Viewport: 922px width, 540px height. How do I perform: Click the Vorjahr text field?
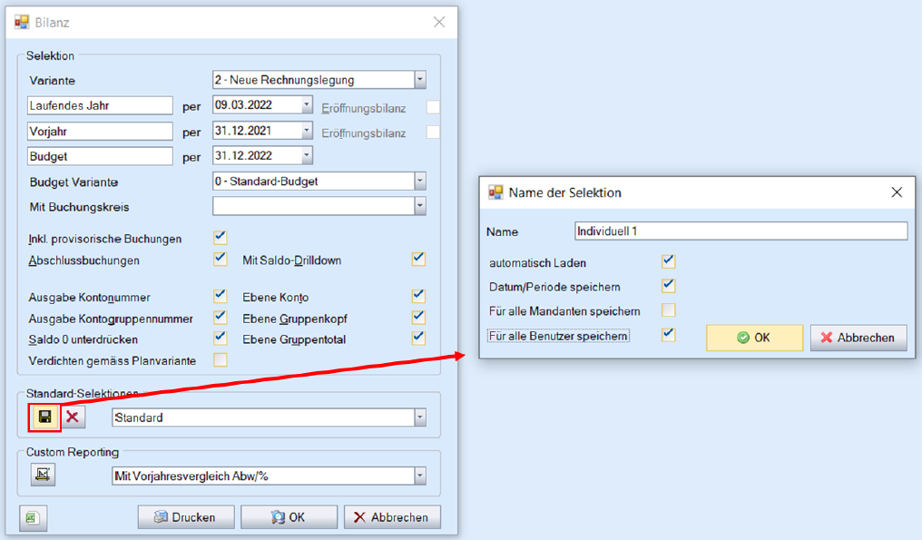(x=100, y=132)
